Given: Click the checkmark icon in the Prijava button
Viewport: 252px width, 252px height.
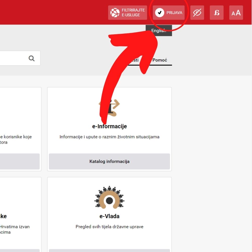Looking at the screenshot, I should pos(160,13).
